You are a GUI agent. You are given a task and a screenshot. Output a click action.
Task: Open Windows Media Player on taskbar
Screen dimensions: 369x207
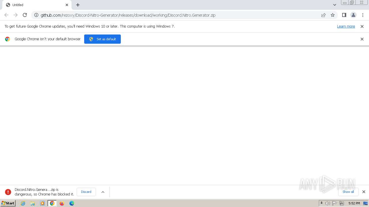click(x=42, y=203)
